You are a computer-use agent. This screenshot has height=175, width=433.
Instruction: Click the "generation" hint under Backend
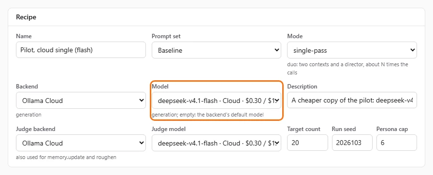[29, 115]
